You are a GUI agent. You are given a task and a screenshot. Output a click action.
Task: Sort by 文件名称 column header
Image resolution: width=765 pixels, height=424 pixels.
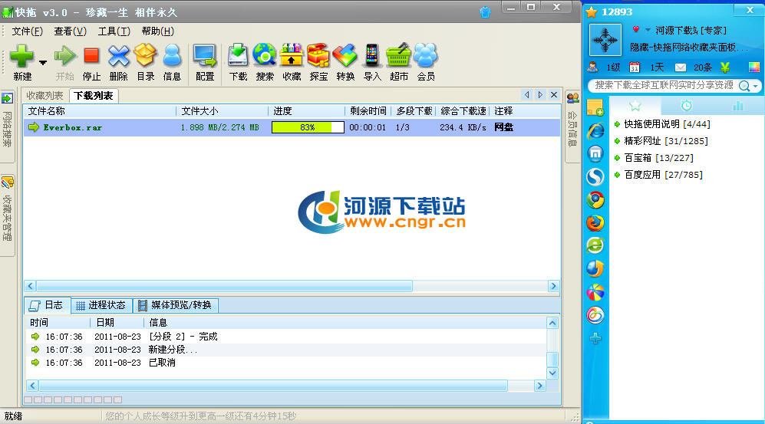[100, 111]
